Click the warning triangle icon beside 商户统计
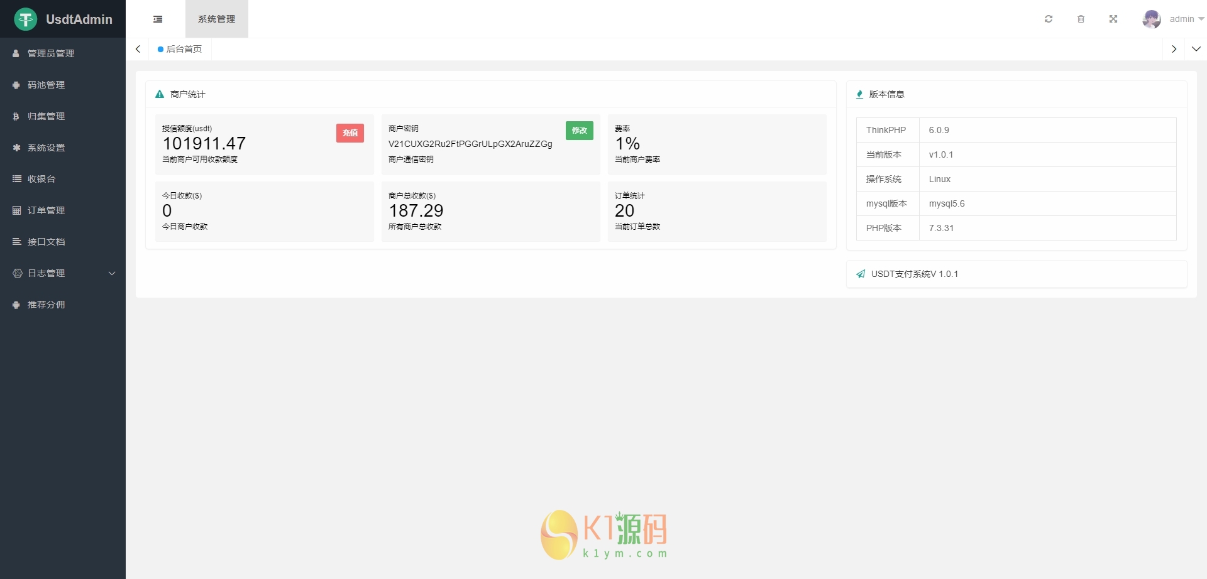 coord(160,95)
